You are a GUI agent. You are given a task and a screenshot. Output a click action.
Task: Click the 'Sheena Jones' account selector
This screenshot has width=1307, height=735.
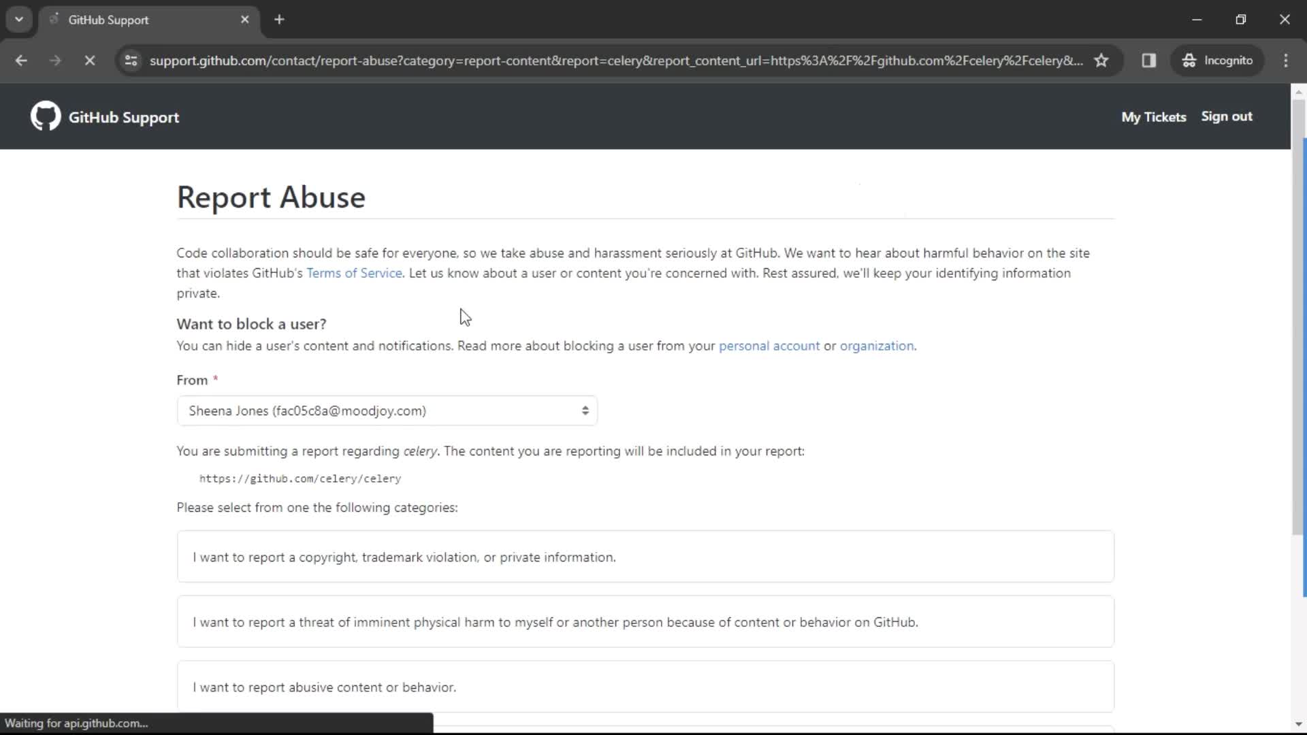click(388, 411)
